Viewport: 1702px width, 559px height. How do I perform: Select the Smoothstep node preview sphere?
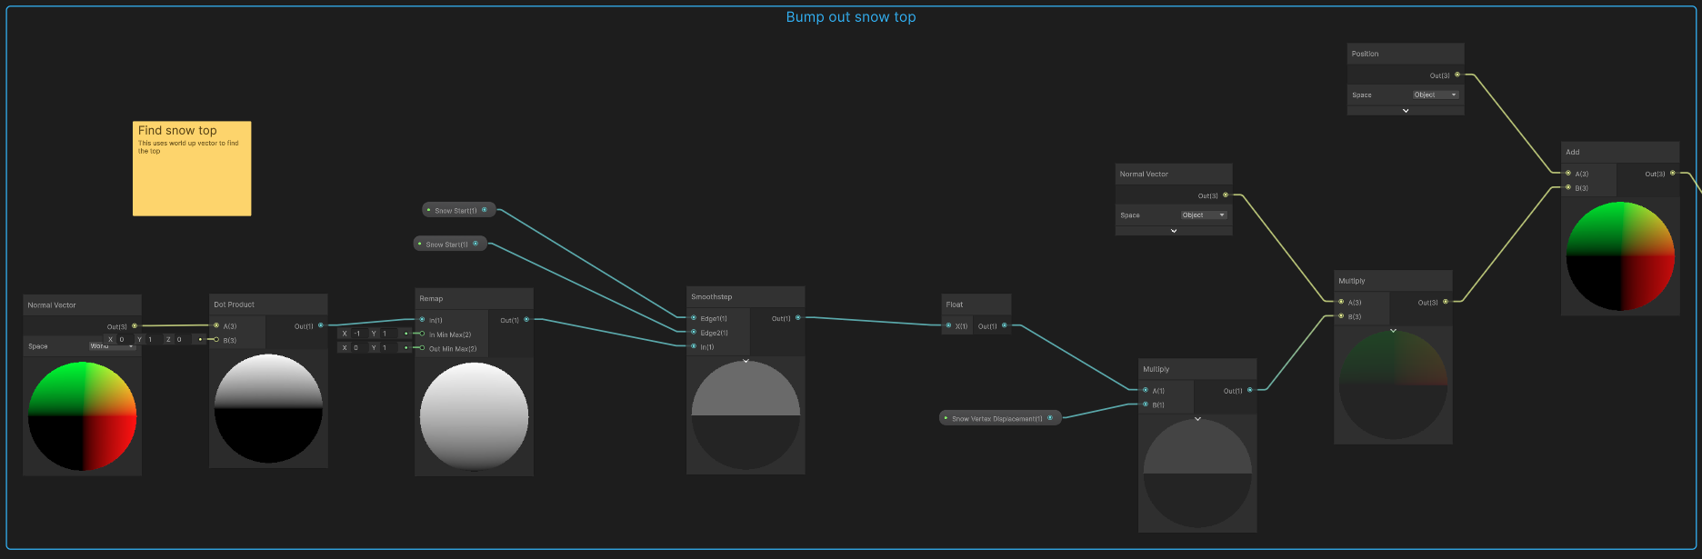pos(746,415)
